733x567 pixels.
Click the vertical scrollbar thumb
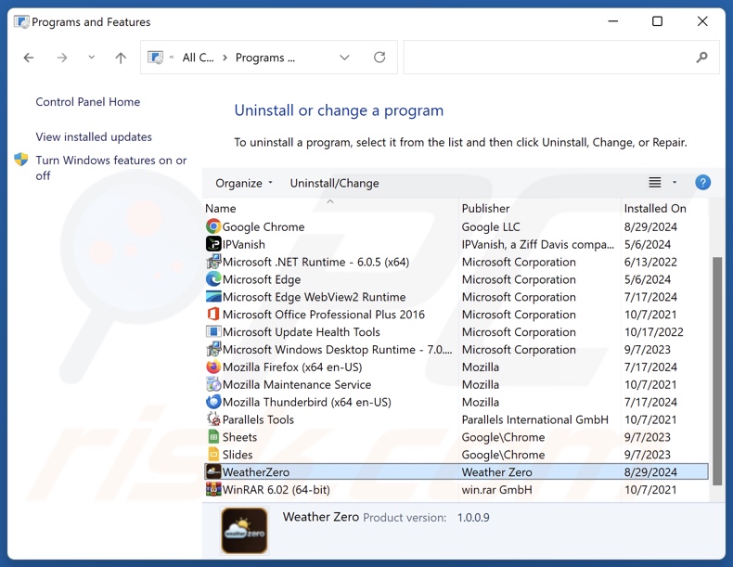coord(716,371)
